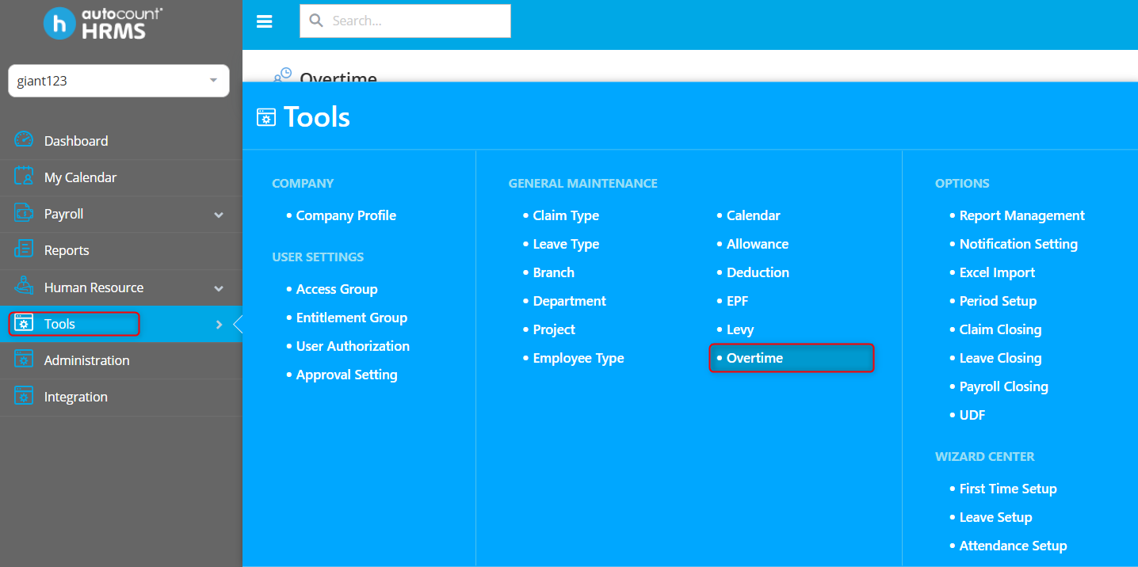
Task: Open Excel Import option
Action: pyautogui.click(x=997, y=272)
